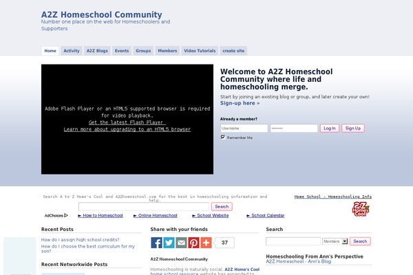Open the Activity tab
The image size is (413, 275).
pos(72,51)
